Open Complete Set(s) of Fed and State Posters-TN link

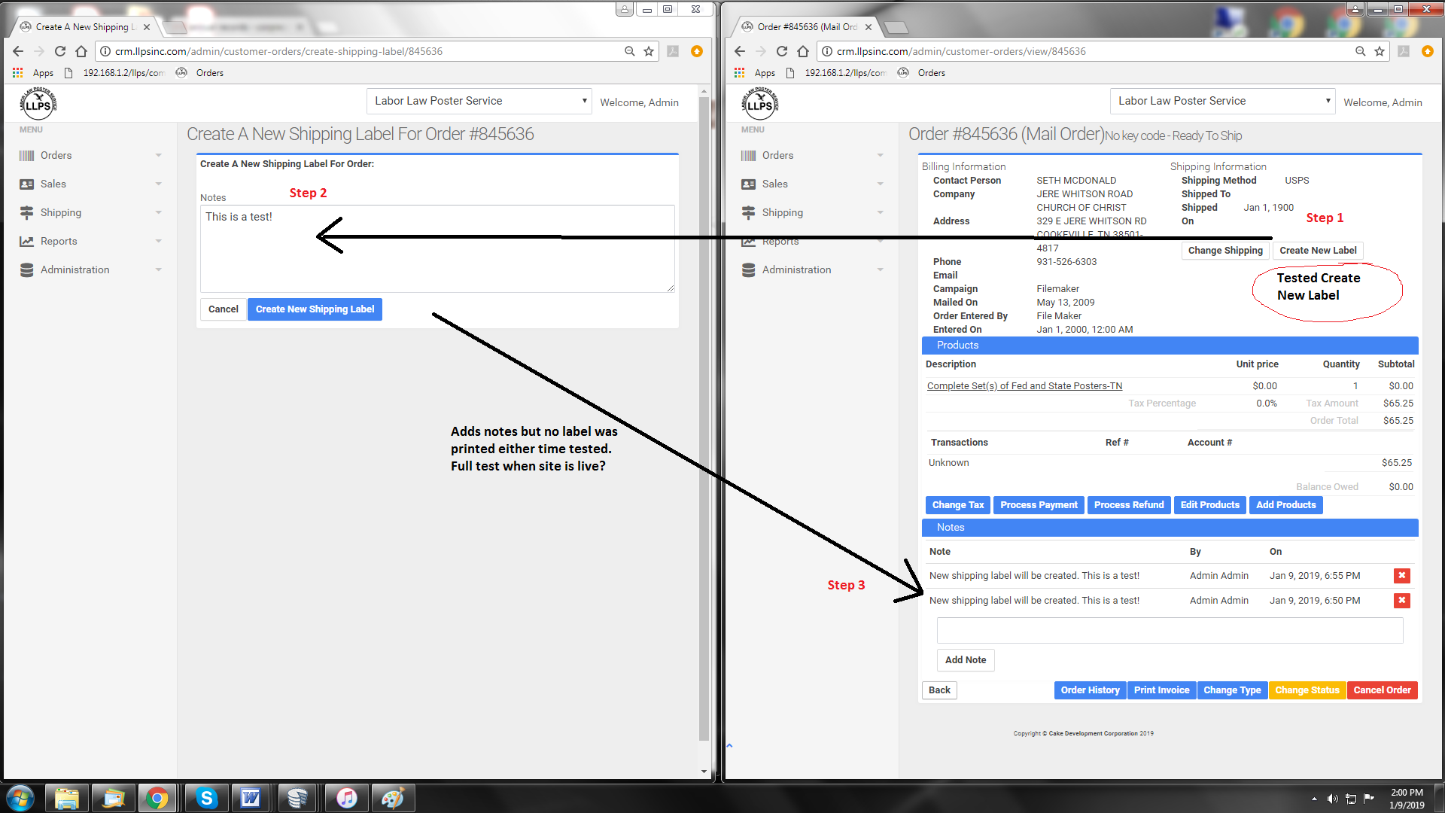pyautogui.click(x=1024, y=385)
